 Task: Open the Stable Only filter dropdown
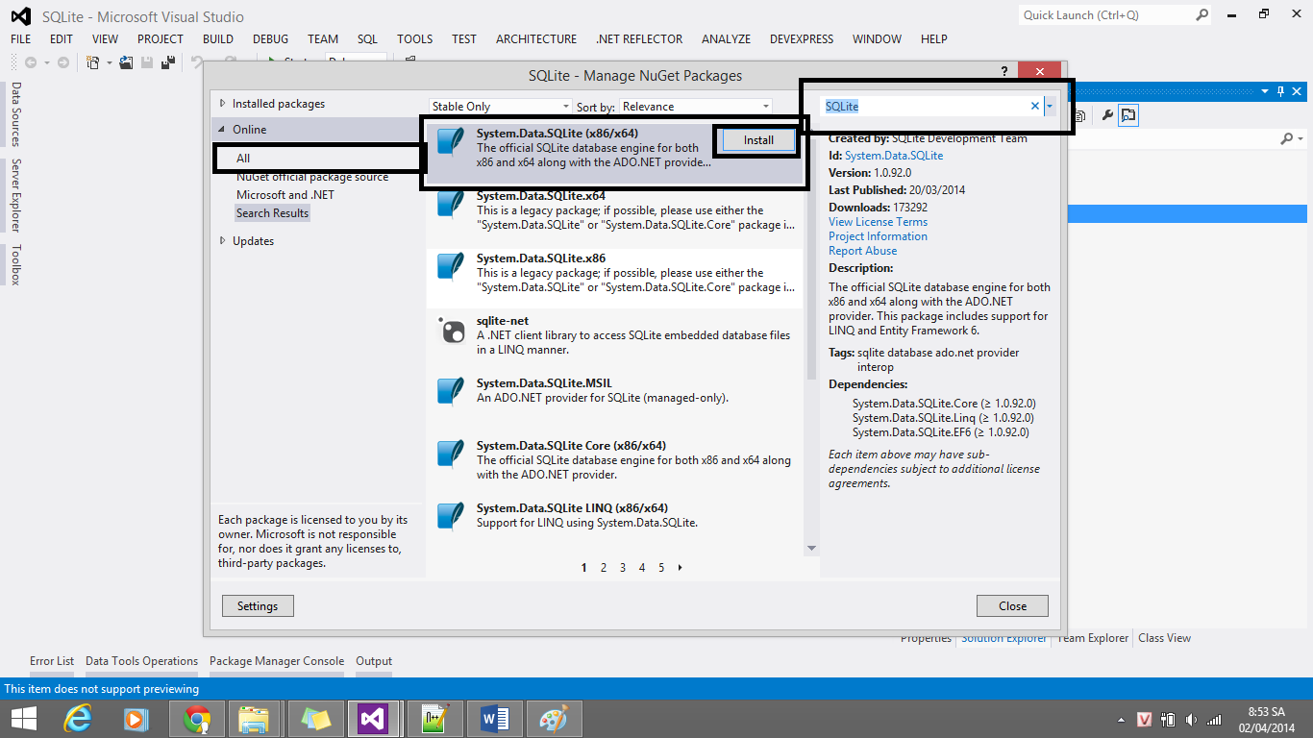pyautogui.click(x=500, y=107)
